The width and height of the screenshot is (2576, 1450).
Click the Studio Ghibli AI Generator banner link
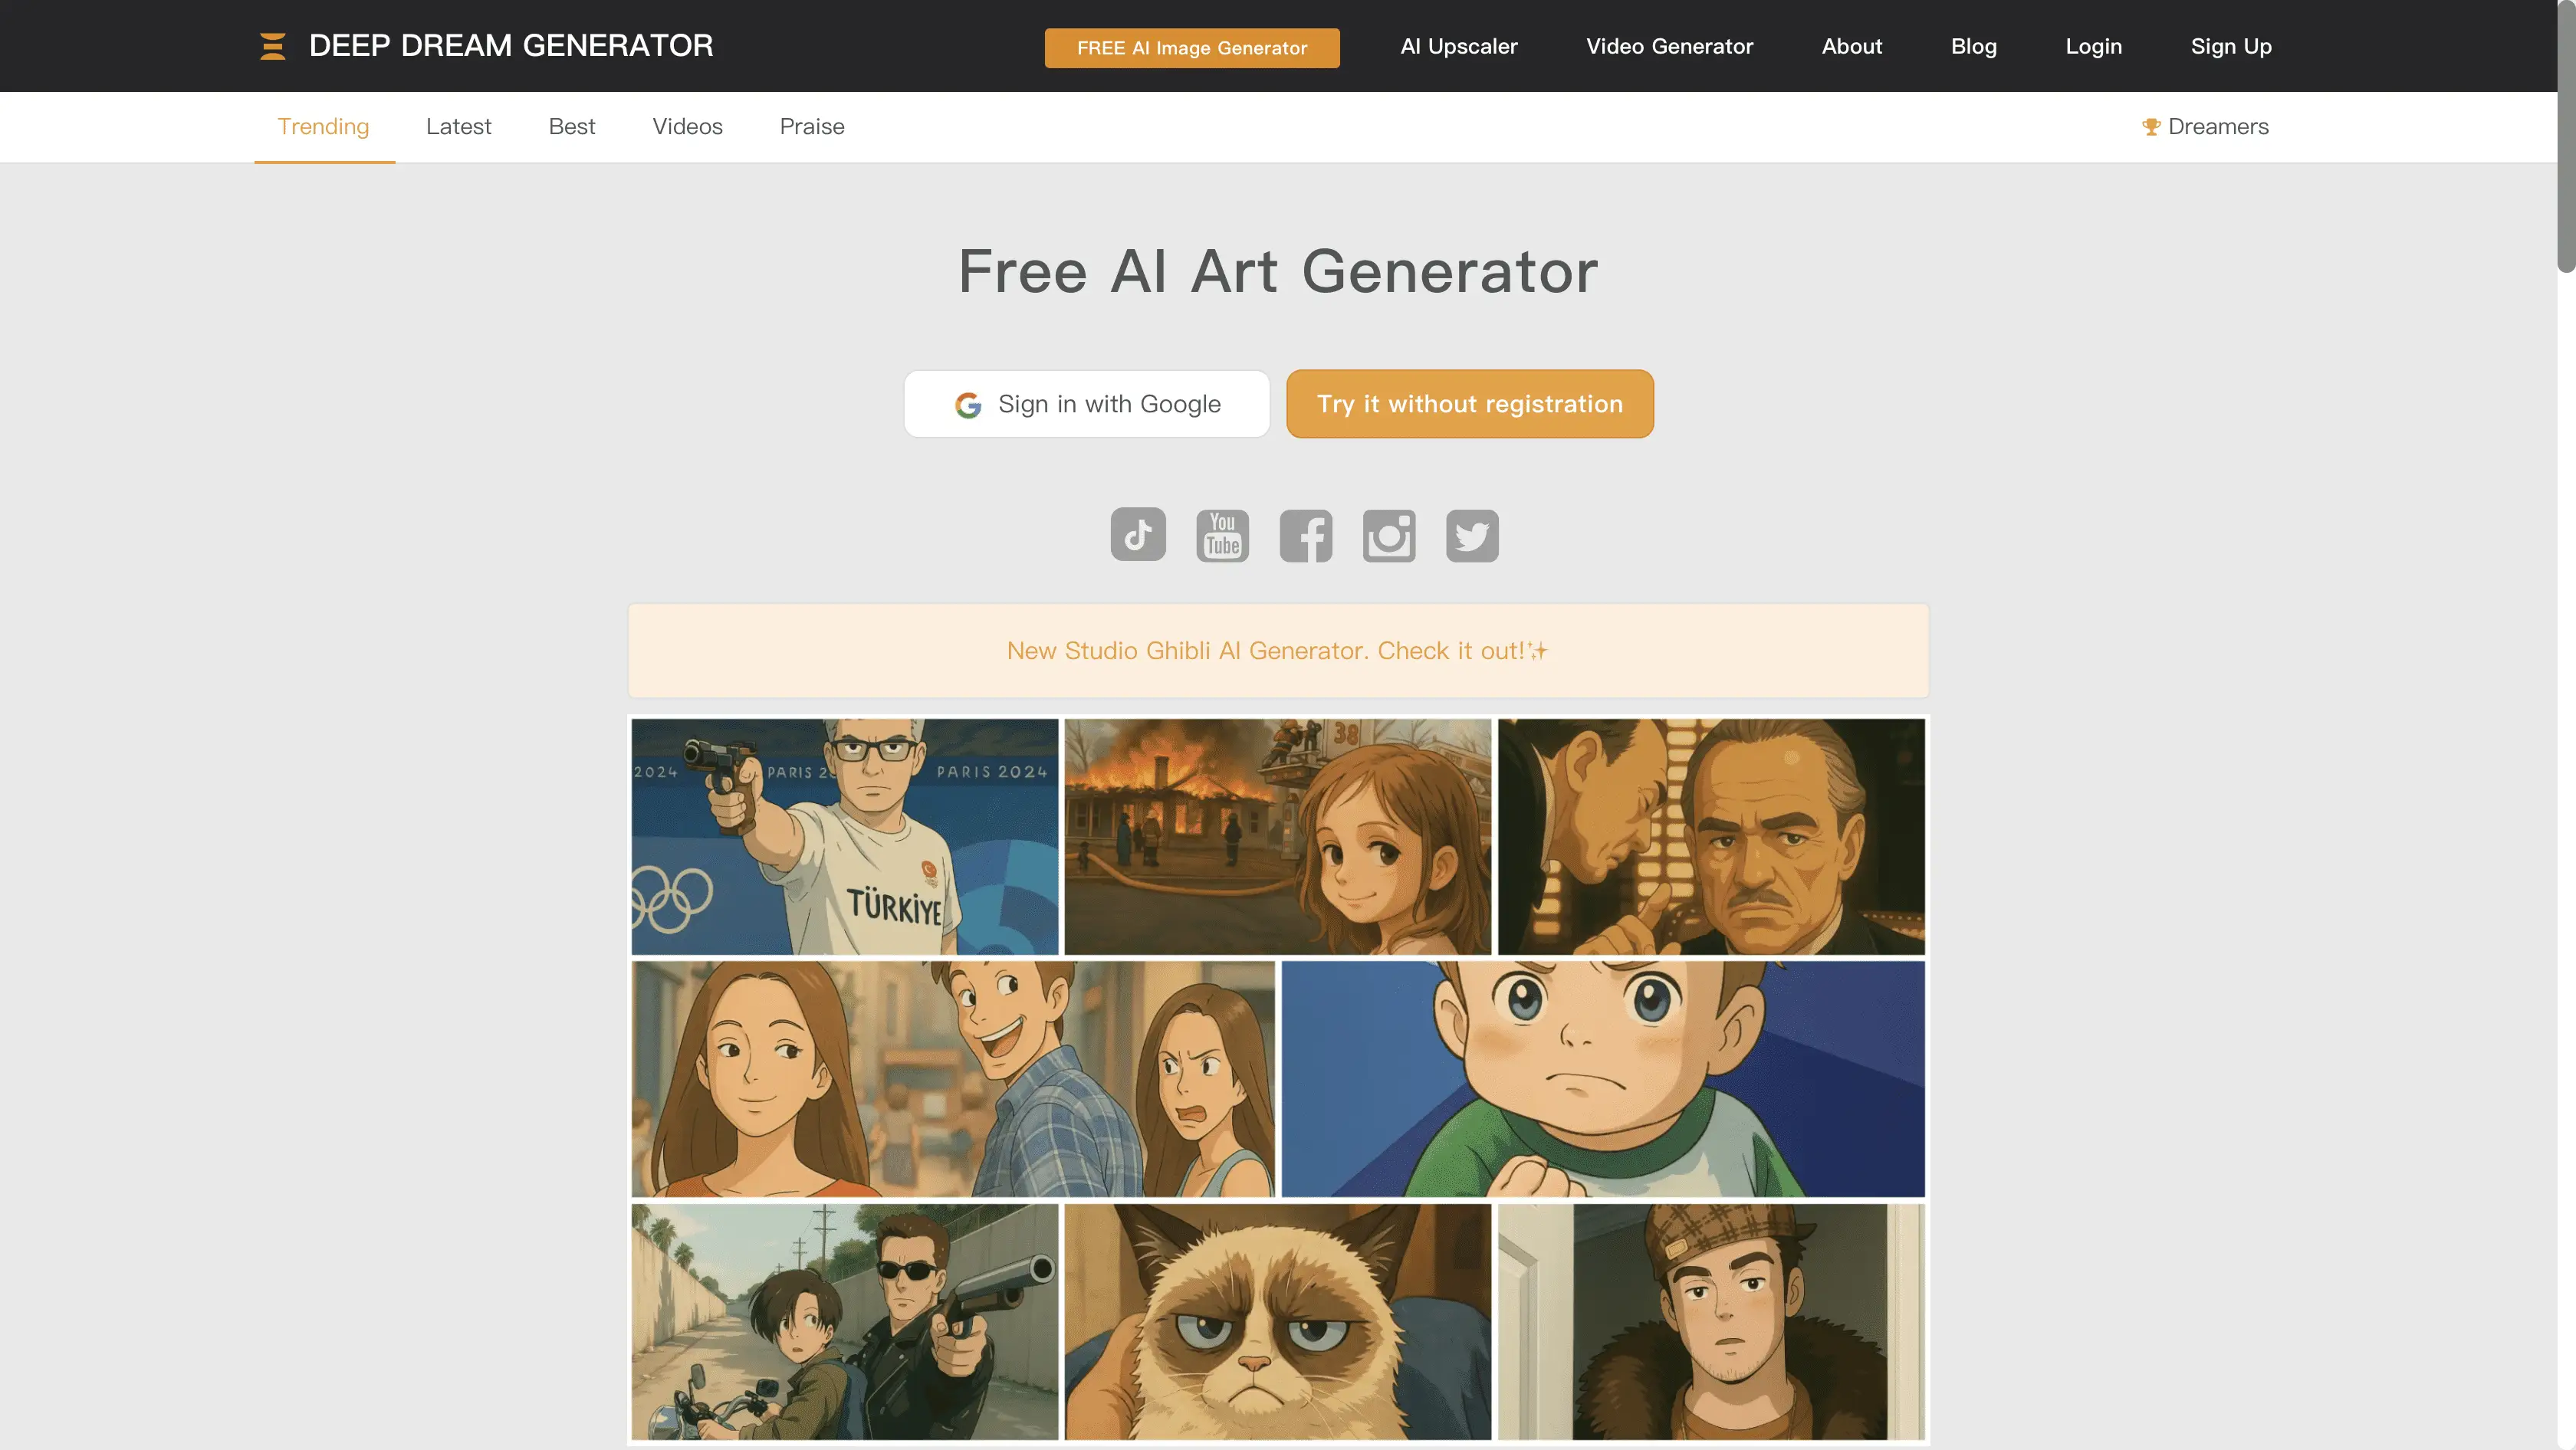1277,651
